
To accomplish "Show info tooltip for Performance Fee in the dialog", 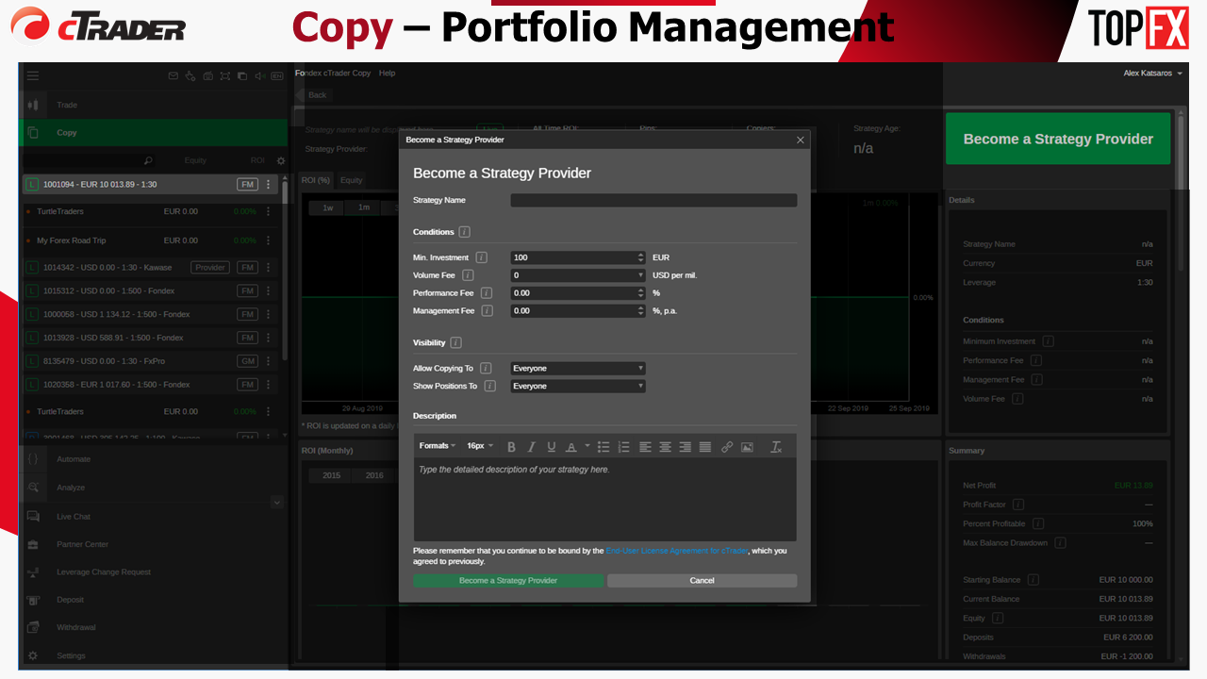I will pyautogui.click(x=487, y=293).
